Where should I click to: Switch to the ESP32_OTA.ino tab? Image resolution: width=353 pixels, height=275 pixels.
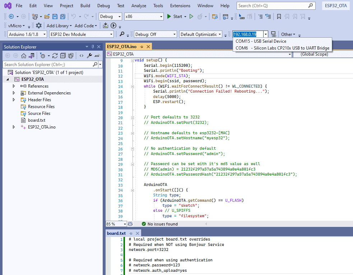(x=122, y=47)
